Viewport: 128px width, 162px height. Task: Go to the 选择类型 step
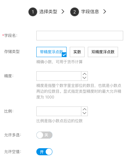(48, 12)
